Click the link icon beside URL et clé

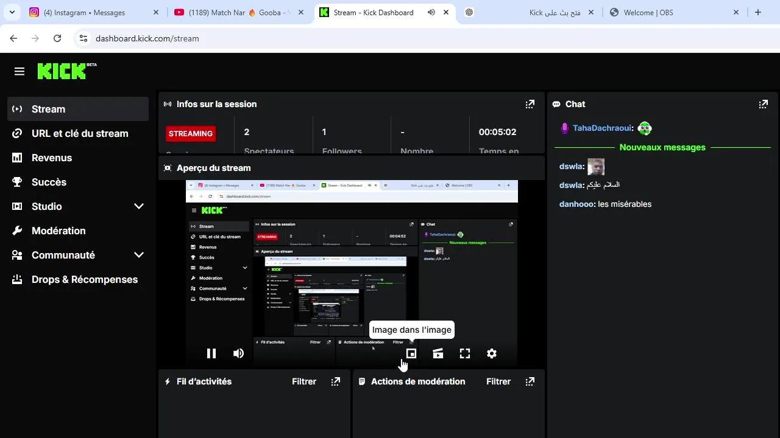(18, 133)
